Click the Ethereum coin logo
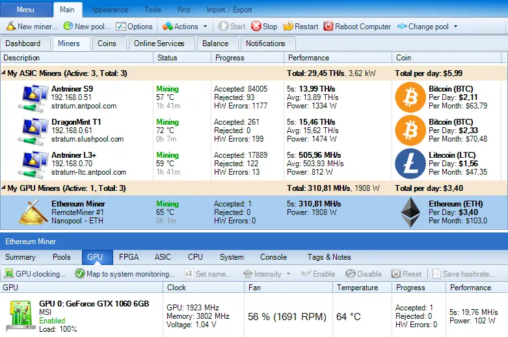Image resolution: width=508 pixels, height=337 pixels. point(410,212)
